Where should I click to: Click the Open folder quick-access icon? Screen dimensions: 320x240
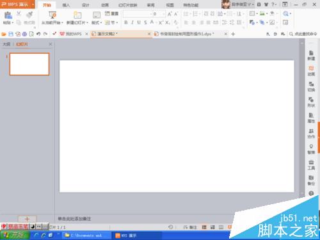coord(4,34)
